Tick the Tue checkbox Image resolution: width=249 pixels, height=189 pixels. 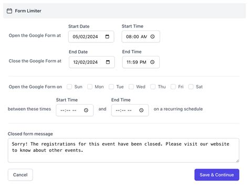111,87
